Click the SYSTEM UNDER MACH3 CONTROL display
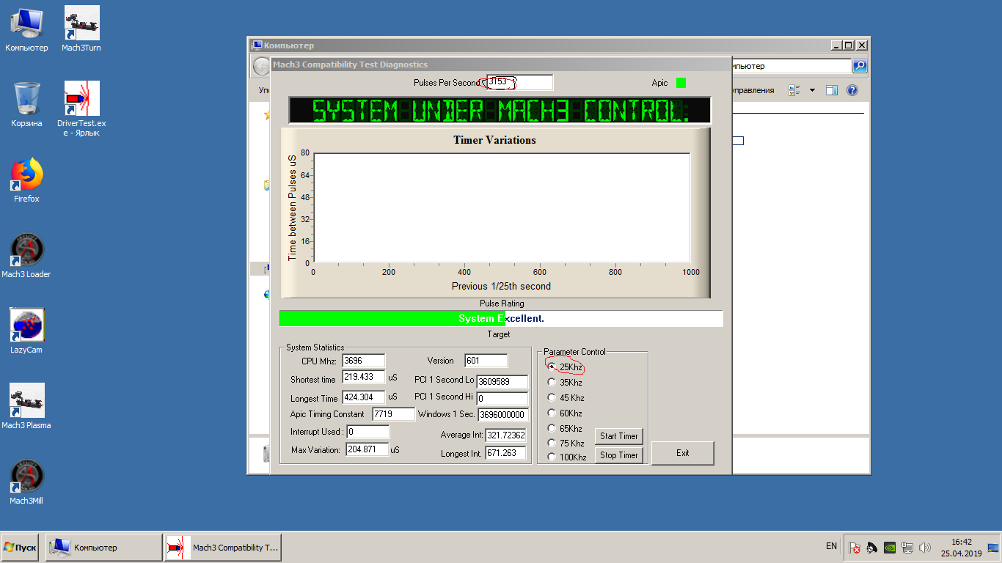Viewport: 1002px width, 563px height. pyautogui.click(x=500, y=111)
